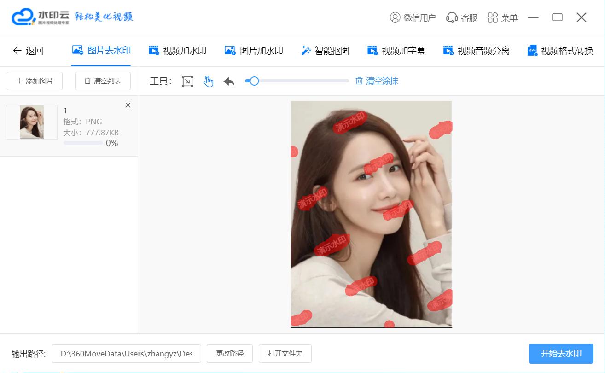This screenshot has width=605, height=373.
Task: Click the 视频格式转换 MP4 icon
Action: pyautogui.click(x=532, y=51)
